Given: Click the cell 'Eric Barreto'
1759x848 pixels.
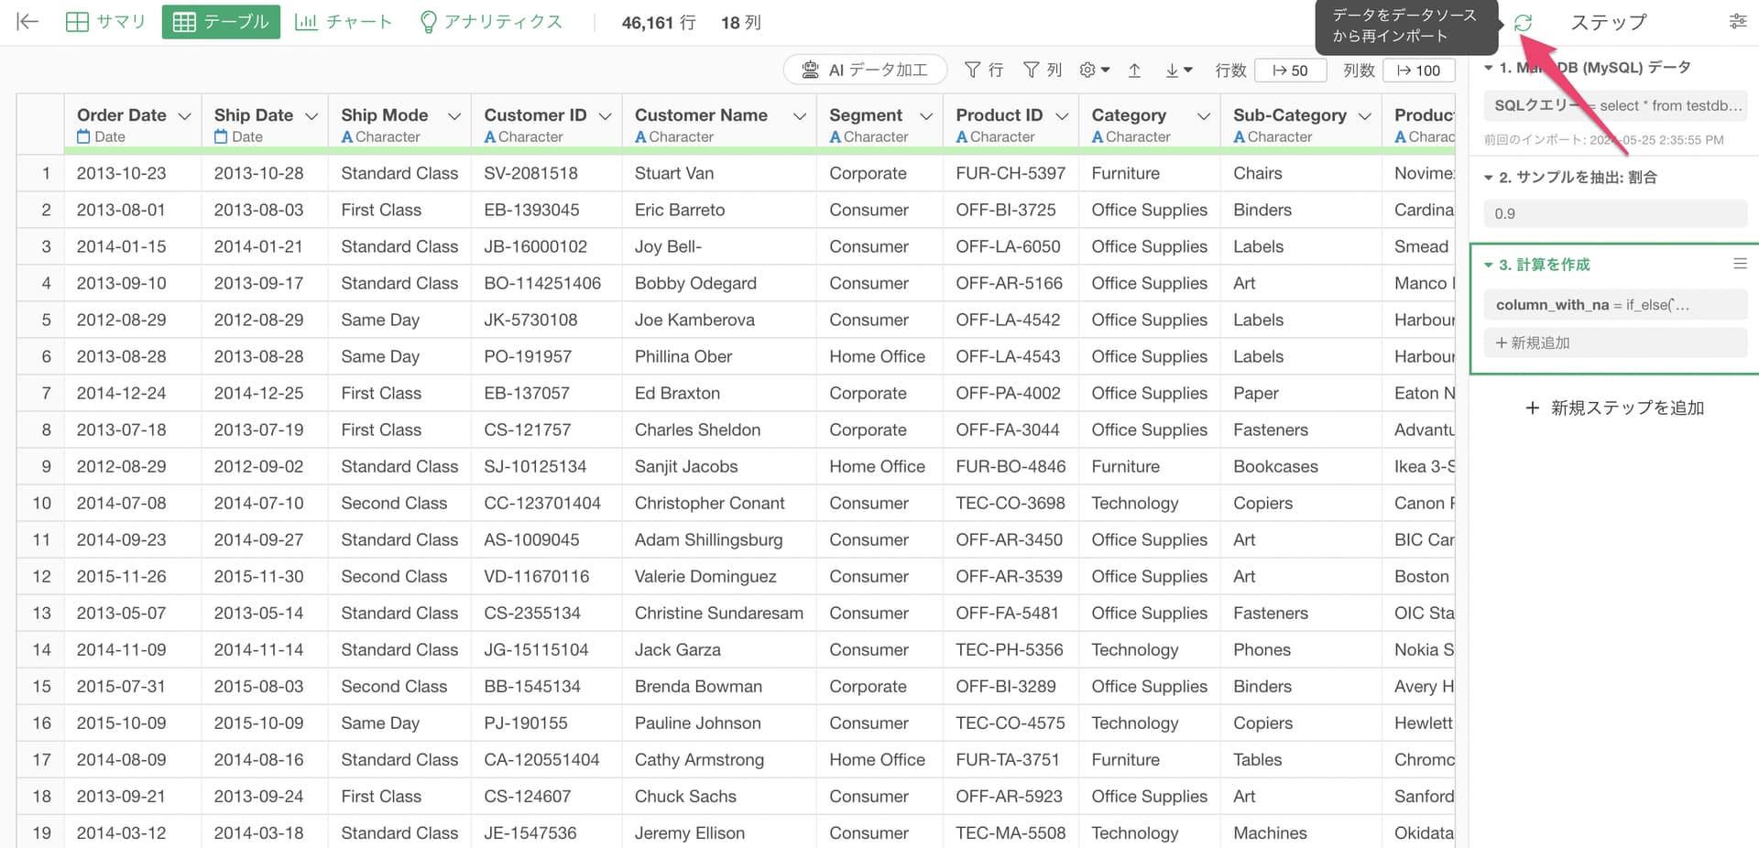Looking at the screenshot, I should click(680, 210).
